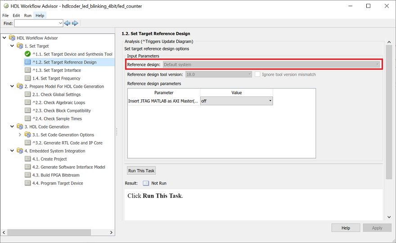
Task: Click the Not Run result status icon
Action: click(146, 183)
